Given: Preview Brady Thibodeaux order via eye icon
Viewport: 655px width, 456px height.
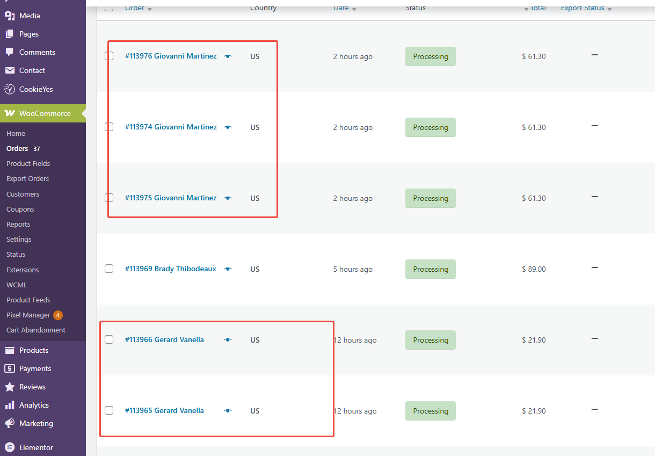Looking at the screenshot, I should [228, 269].
